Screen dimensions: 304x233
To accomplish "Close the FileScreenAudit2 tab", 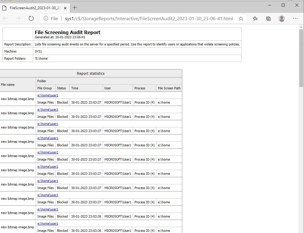I will pyautogui.click(x=65, y=8).
